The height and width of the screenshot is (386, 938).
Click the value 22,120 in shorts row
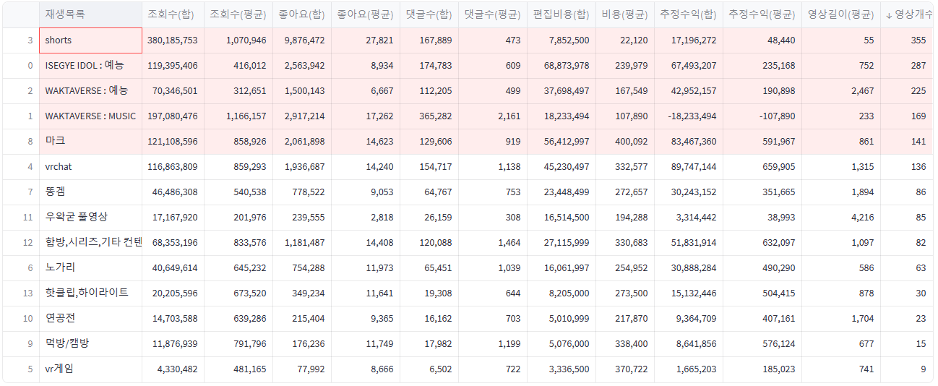(x=624, y=40)
